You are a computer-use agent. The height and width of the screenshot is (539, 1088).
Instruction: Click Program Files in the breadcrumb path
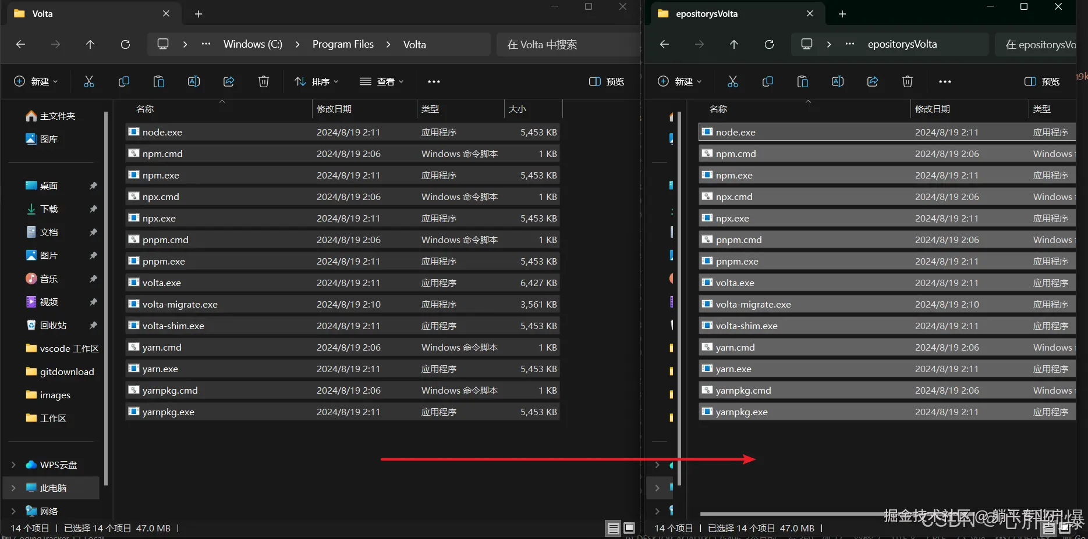coord(343,44)
